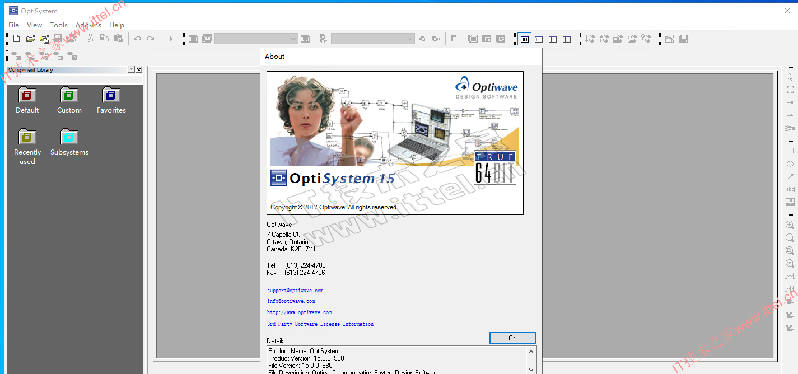This screenshot has width=798, height=374.
Task: Open the Help menu
Action: tap(116, 25)
